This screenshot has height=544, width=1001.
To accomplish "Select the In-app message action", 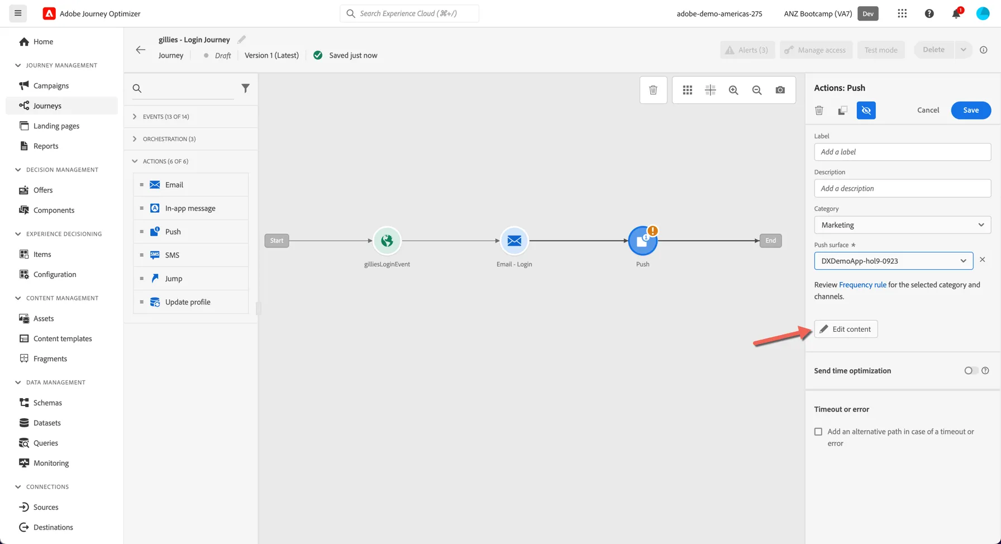I will tap(191, 208).
